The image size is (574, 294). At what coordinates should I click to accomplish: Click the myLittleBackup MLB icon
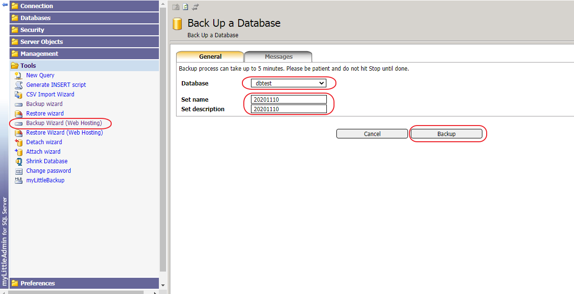19,180
